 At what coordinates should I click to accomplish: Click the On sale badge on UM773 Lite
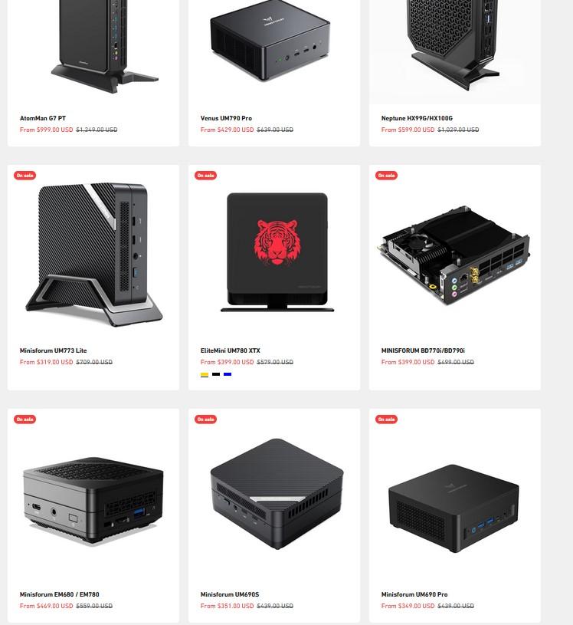point(25,176)
